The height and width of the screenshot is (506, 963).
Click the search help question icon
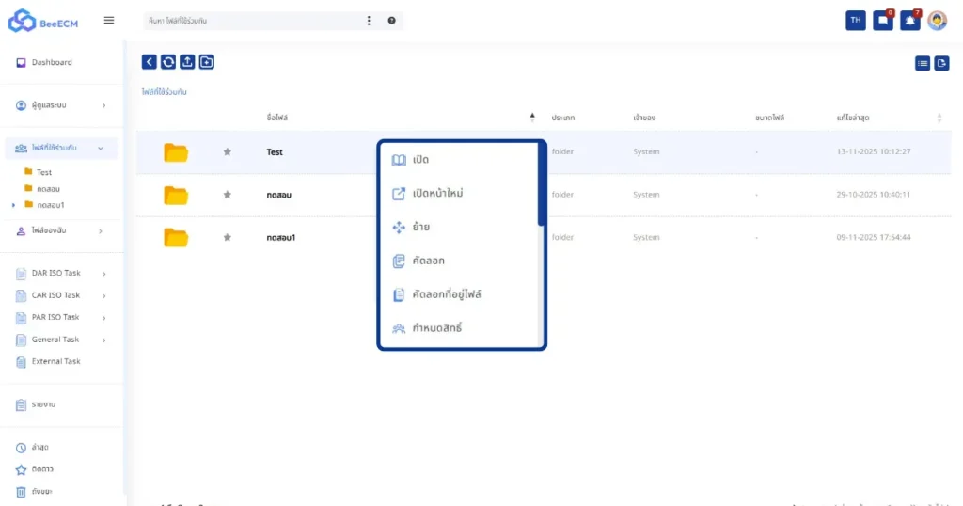pos(391,21)
